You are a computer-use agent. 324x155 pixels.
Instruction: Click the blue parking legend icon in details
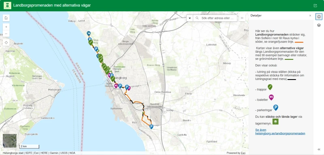click(276, 107)
